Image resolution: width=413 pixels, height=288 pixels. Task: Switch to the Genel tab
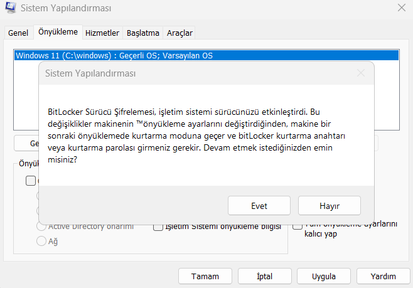(x=18, y=33)
